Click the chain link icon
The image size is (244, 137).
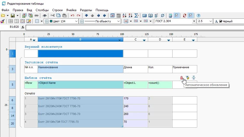coord(36,16)
